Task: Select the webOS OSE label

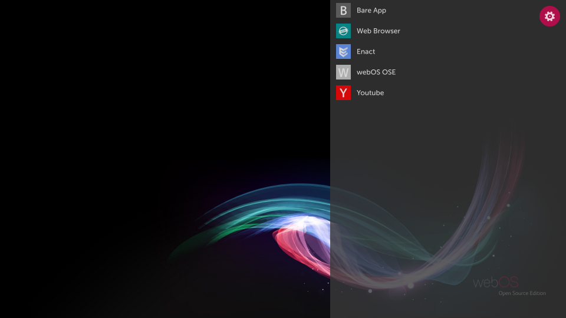Action: (x=376, y=72)
